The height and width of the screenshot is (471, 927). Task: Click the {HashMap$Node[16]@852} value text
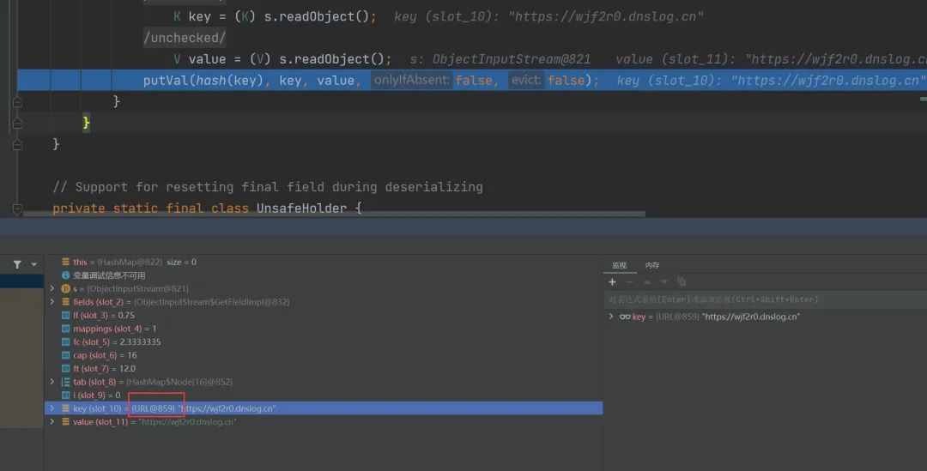coord(179,382)
